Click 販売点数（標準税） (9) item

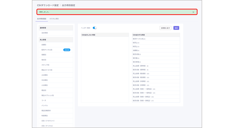156,70
